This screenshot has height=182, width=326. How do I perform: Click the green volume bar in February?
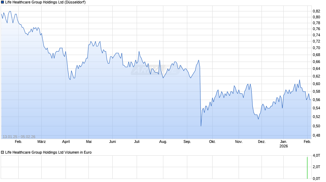307,168
